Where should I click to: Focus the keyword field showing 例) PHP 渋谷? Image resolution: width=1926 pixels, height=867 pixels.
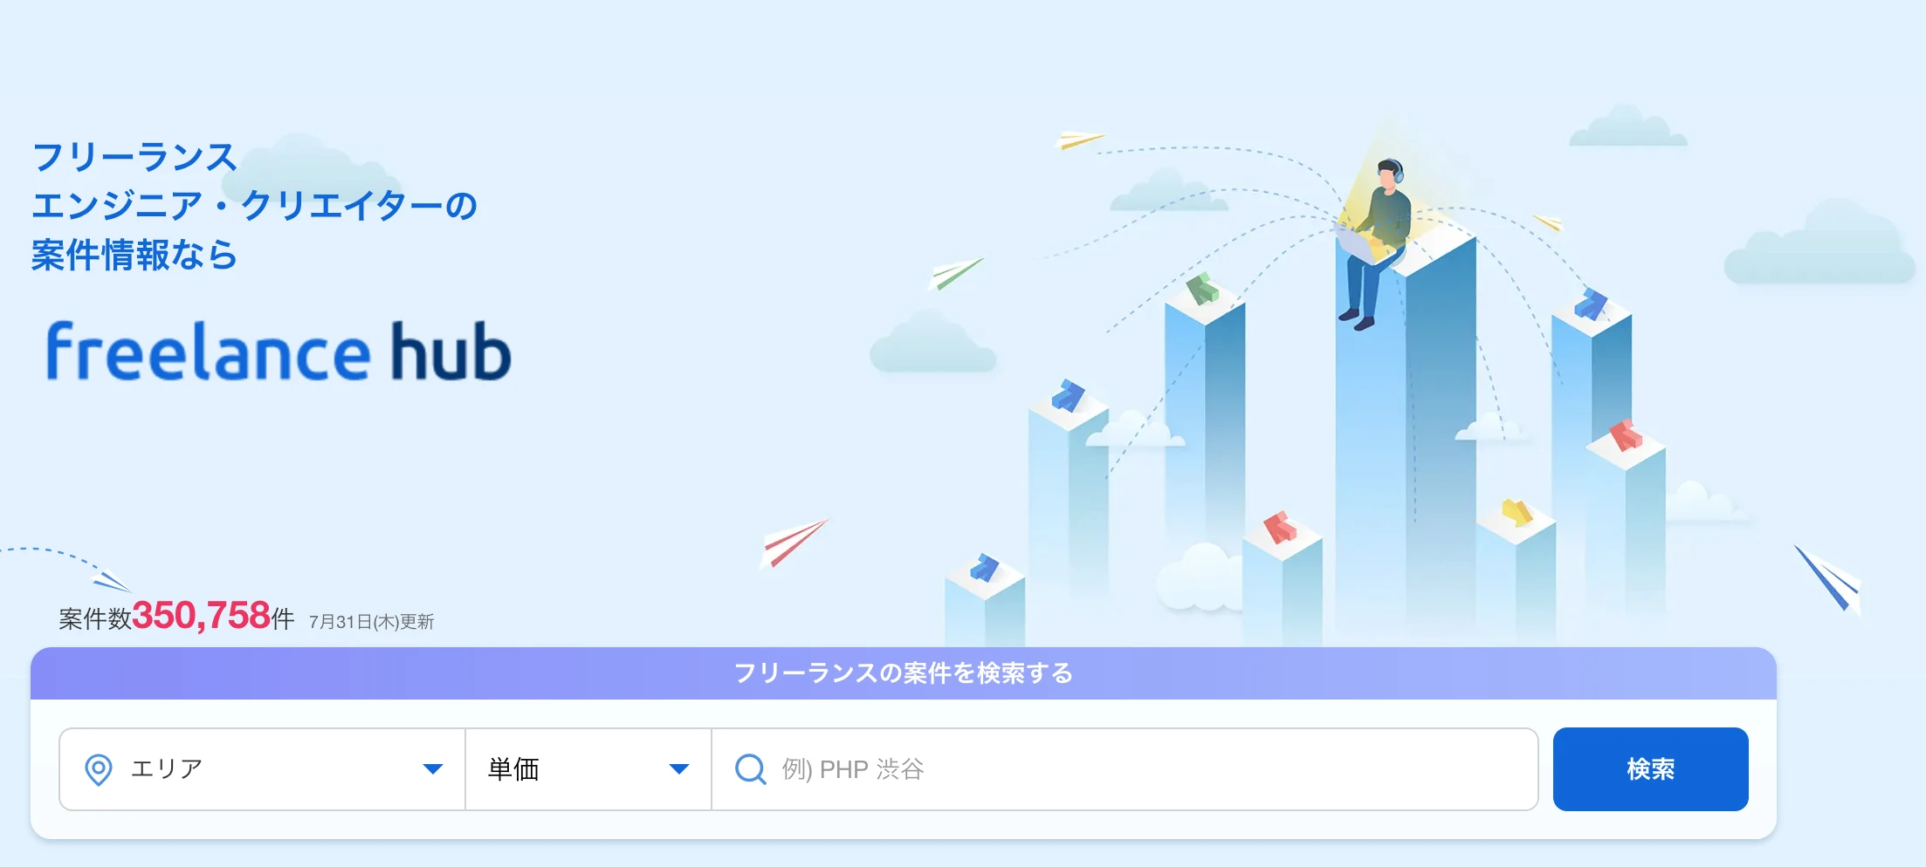coord(1125,769)
